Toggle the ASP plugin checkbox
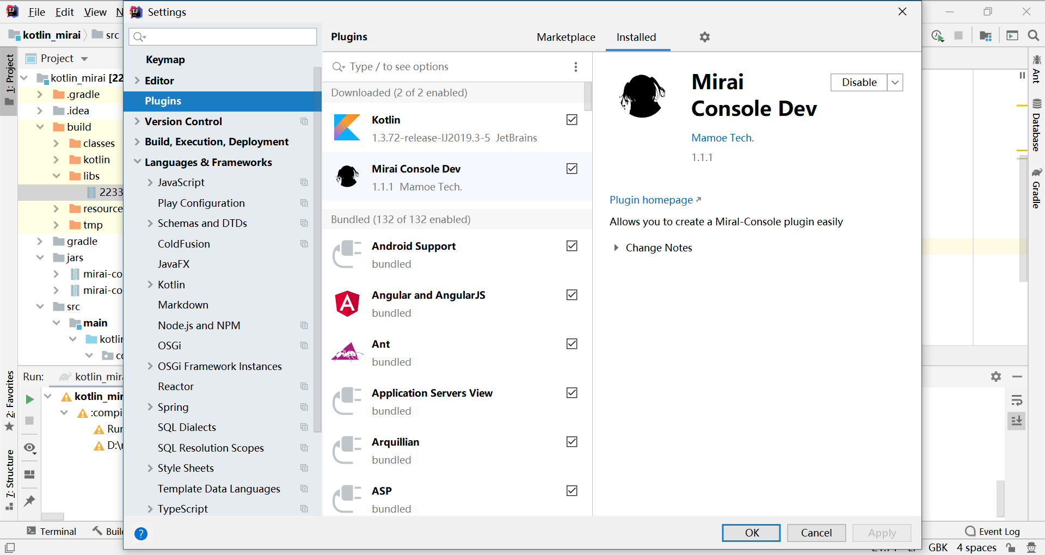1045x555 pixels. [x=572, y=491]
